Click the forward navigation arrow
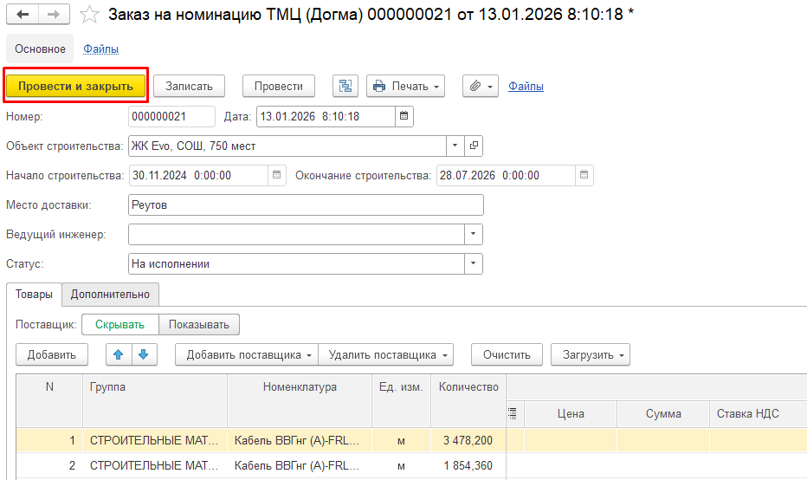 point(53,15)
